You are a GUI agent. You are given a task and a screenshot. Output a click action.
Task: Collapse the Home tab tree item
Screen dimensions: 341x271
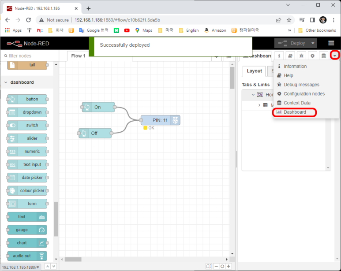253,95
